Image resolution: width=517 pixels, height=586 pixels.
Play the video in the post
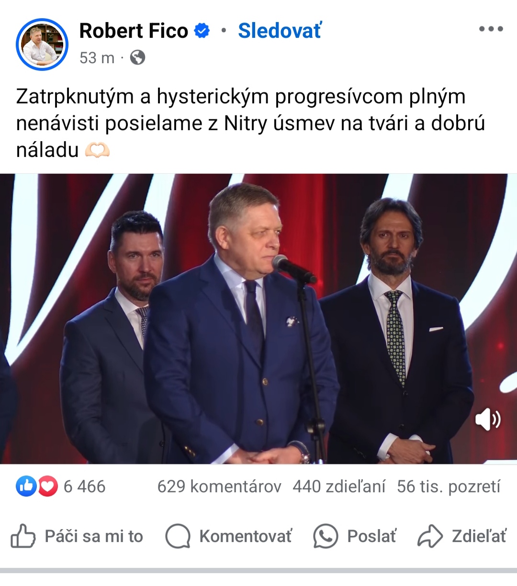[258, 319]
